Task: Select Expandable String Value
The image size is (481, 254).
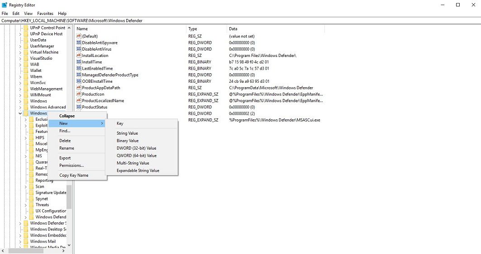Action: [x=142, y=171]
